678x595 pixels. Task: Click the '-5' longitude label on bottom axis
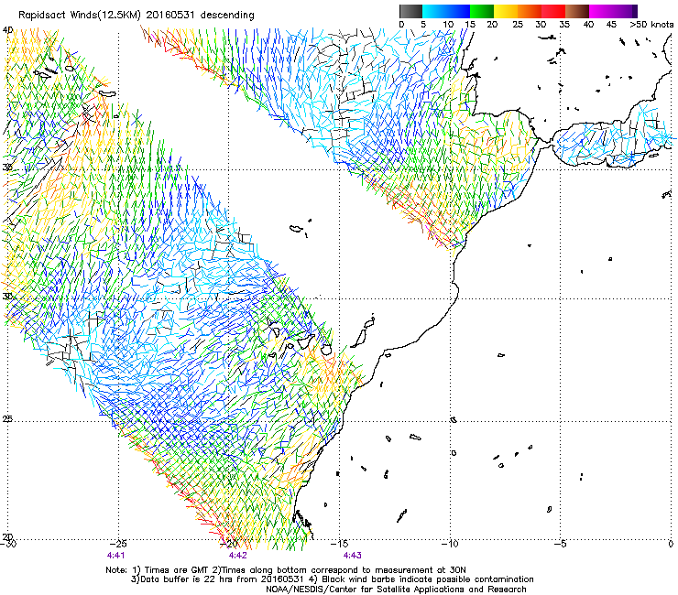561,544
